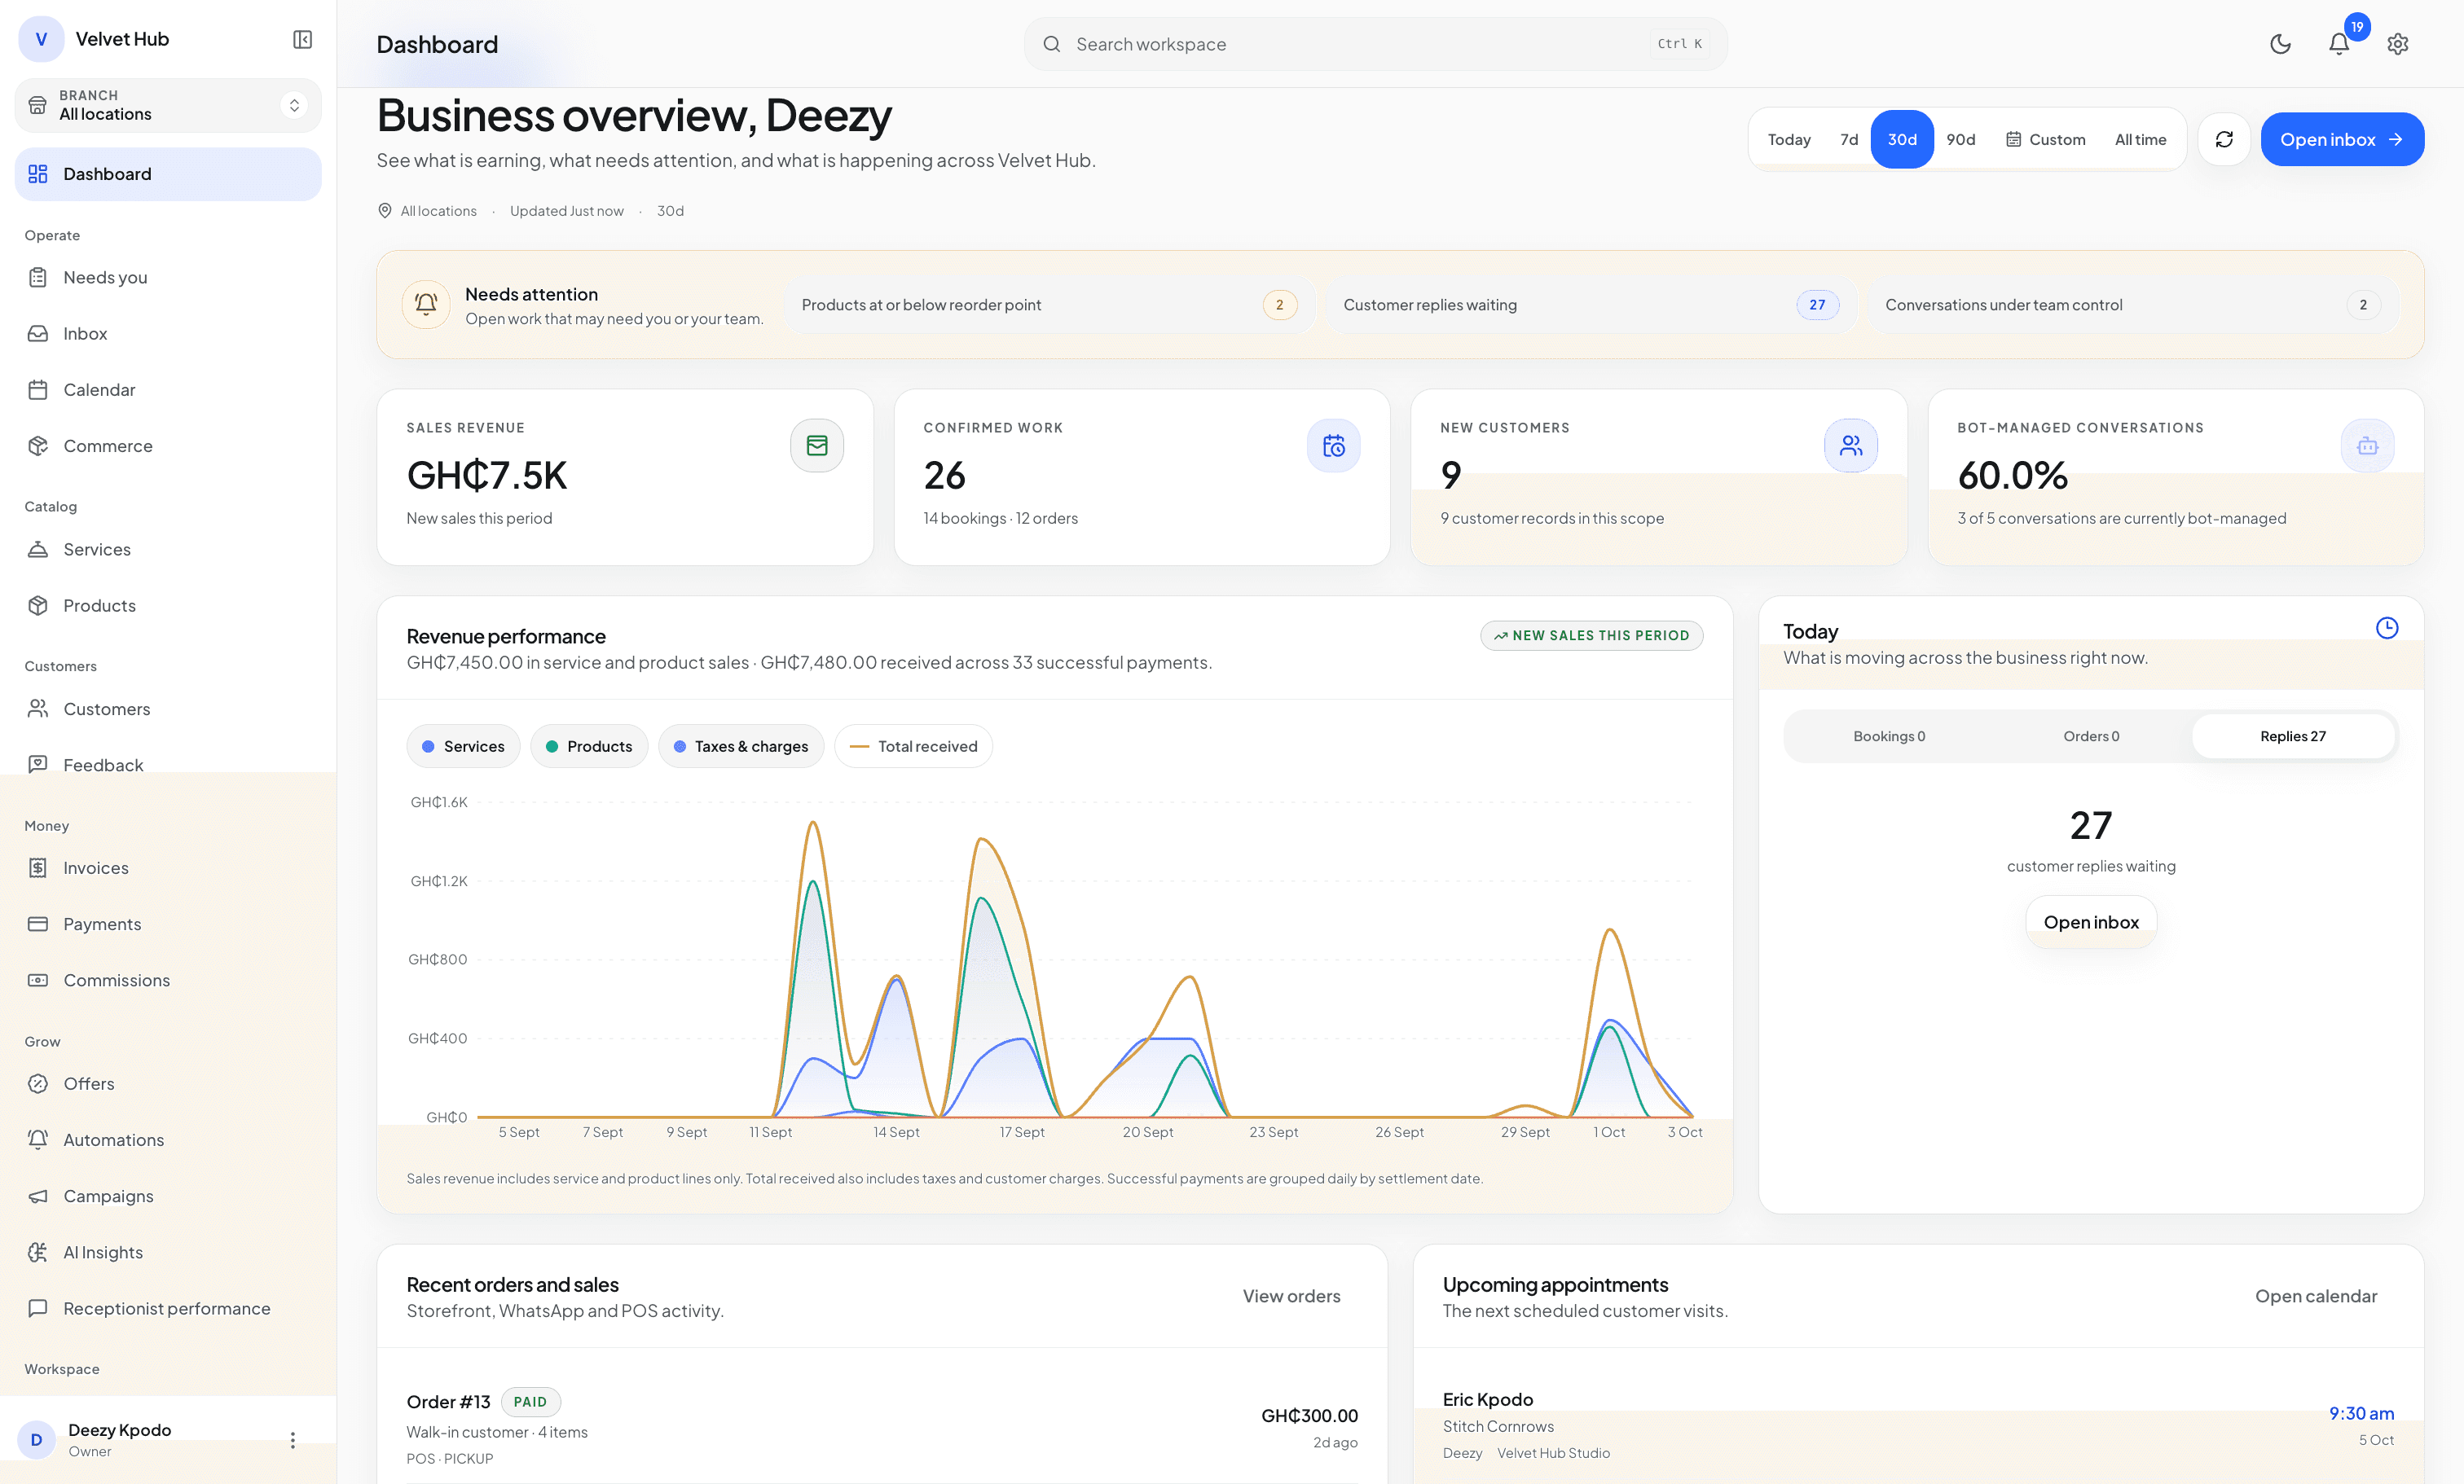Go to Inbox in sidebar
Viewport: 2464px width, 1484px height.
click(168, 334)
